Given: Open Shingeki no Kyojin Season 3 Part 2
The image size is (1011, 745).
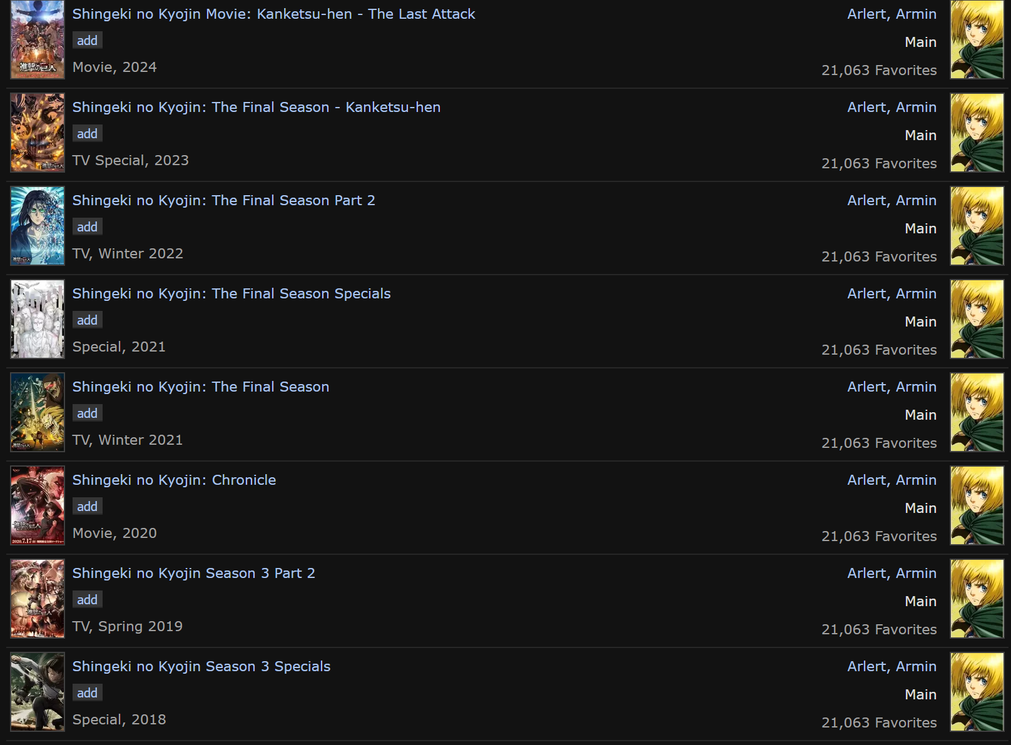Looking at the screenshot, I should point(193,573).
